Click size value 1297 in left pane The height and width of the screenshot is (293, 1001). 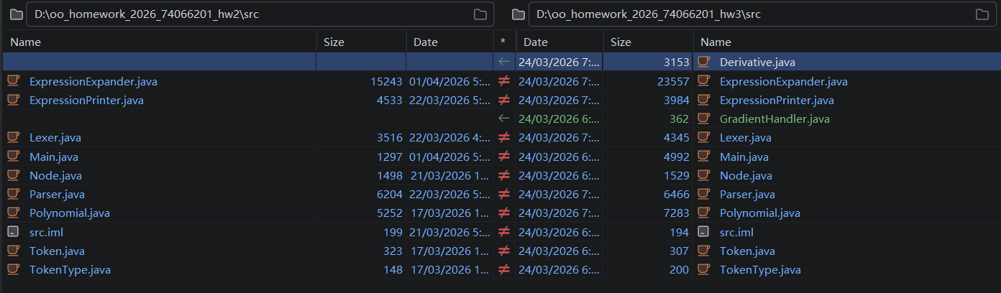389,157
